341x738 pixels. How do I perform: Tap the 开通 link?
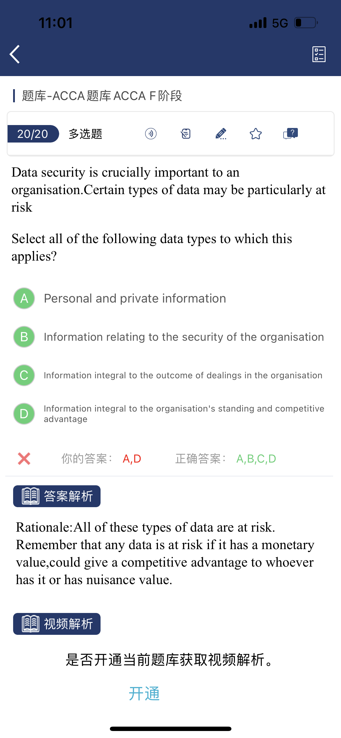[x=144, y=693]
